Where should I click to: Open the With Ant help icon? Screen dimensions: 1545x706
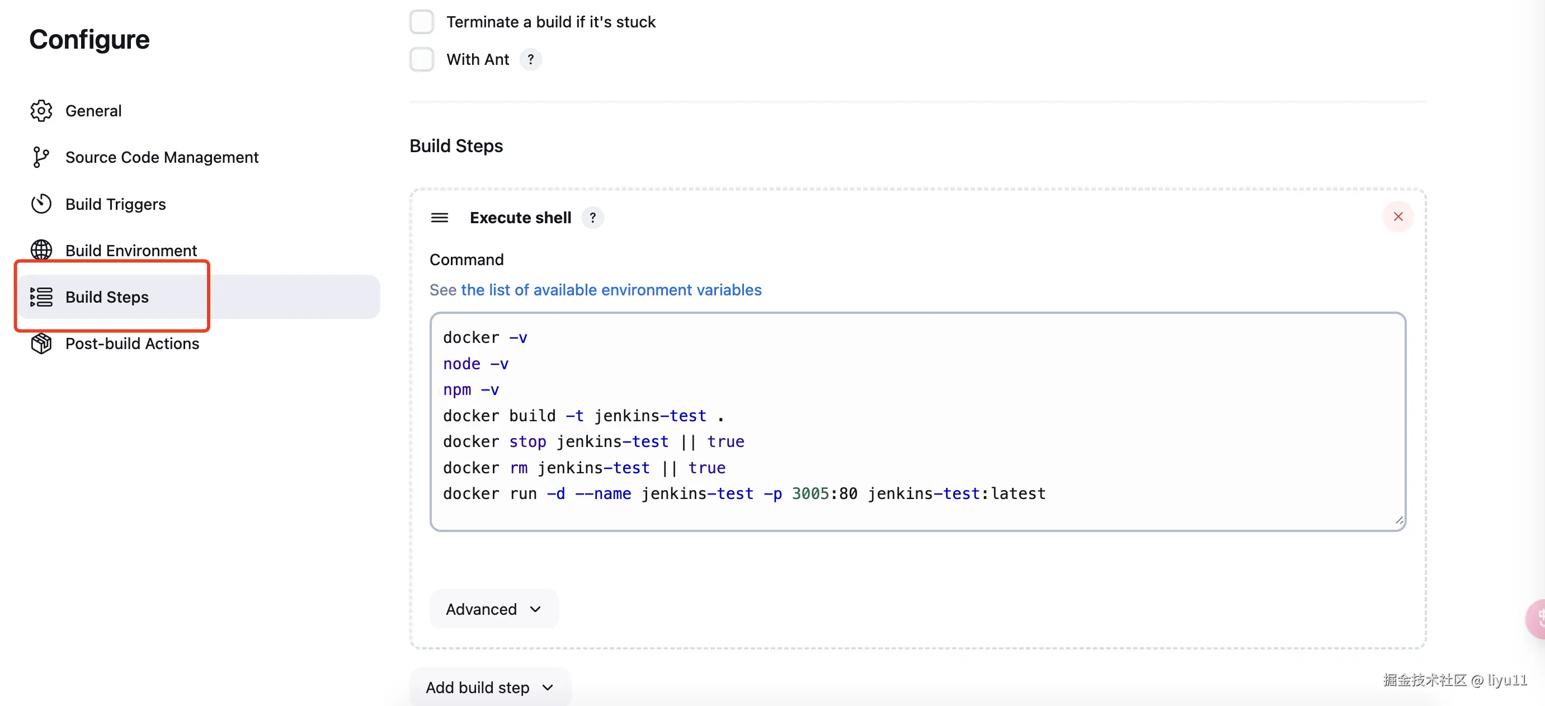[530, 59]
